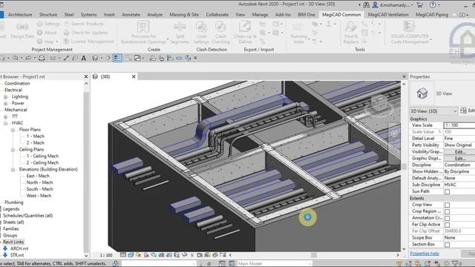This screenshot has width=475, height=267.
Task: Click the Undo arrow icon
Action: pos(16,58)
